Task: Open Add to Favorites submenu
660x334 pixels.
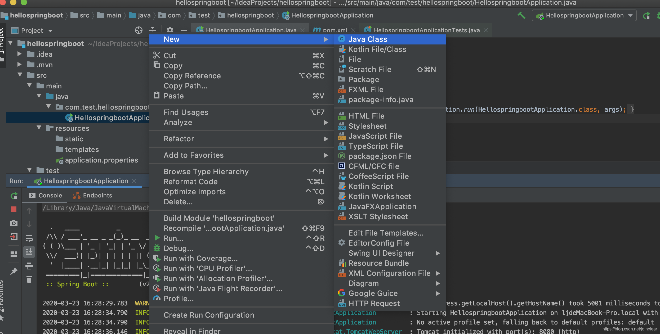Action: (x=242, y=155)
